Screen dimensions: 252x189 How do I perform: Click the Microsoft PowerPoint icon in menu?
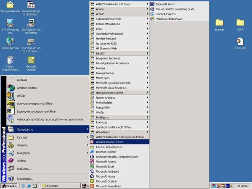click(92, 186)
